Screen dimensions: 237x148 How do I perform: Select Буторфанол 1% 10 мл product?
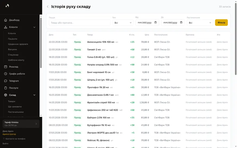click(x=99, y=125)
